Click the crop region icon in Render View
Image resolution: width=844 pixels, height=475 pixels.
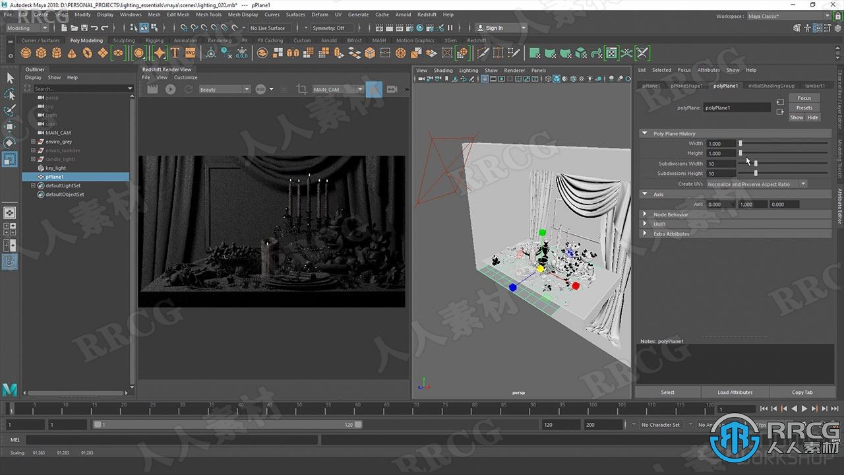(x=302, y=89)
